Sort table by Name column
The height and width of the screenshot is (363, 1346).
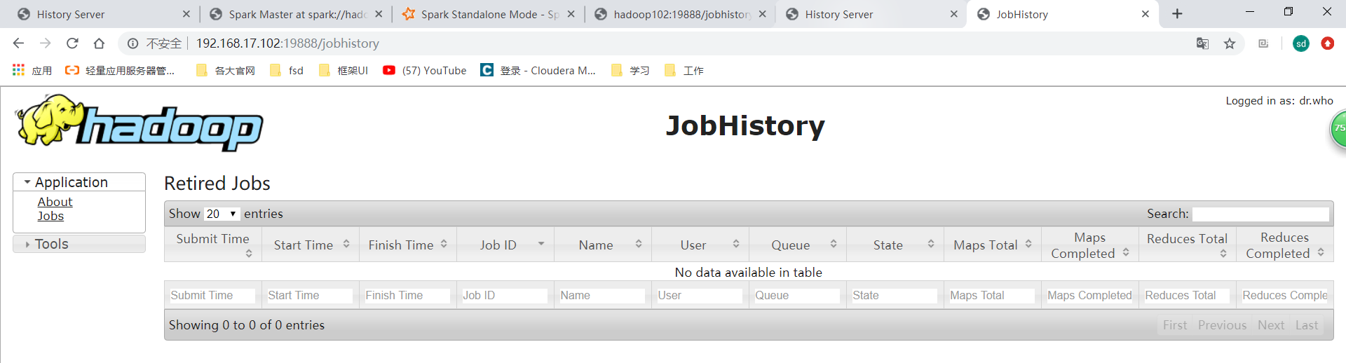pos(603,245)
